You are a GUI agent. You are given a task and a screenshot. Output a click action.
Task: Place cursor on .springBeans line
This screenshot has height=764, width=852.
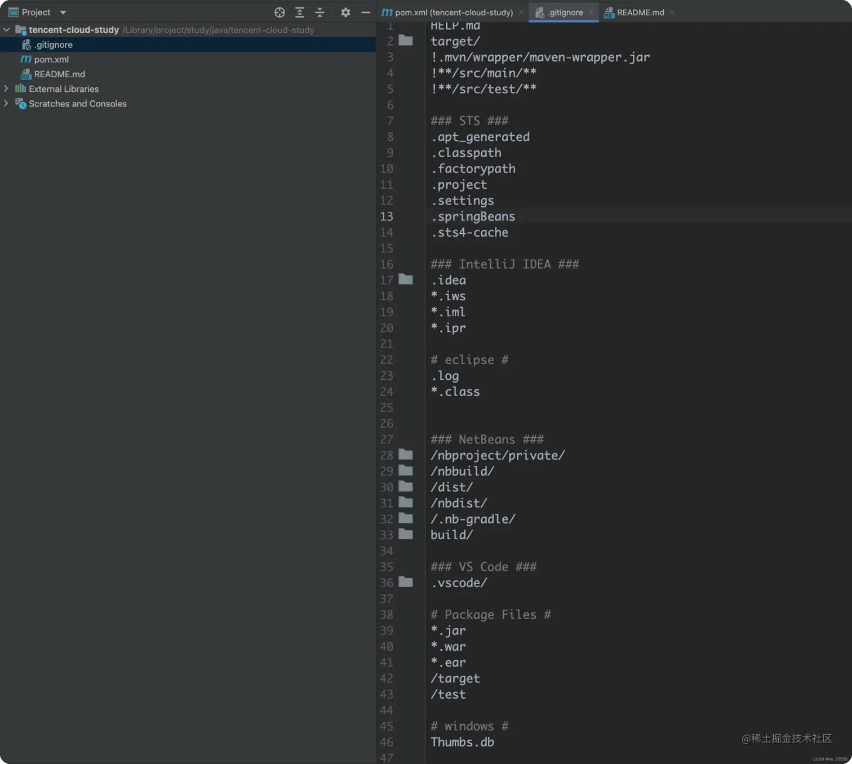point(473,216)
